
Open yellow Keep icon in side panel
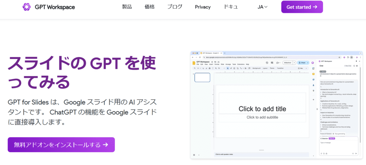point(313,74)
